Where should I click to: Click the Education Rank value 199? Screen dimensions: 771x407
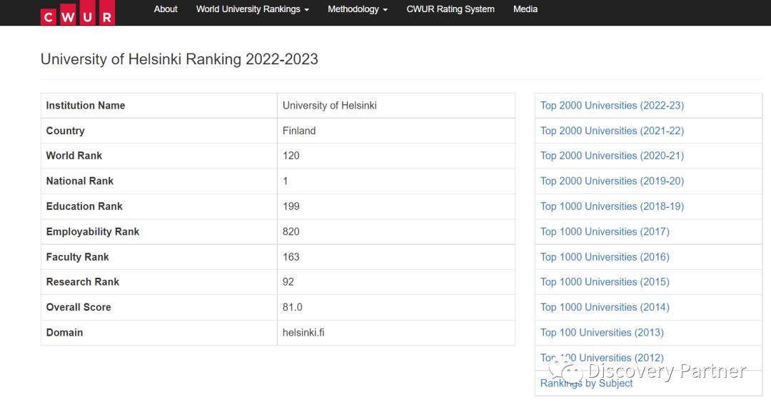291,206
